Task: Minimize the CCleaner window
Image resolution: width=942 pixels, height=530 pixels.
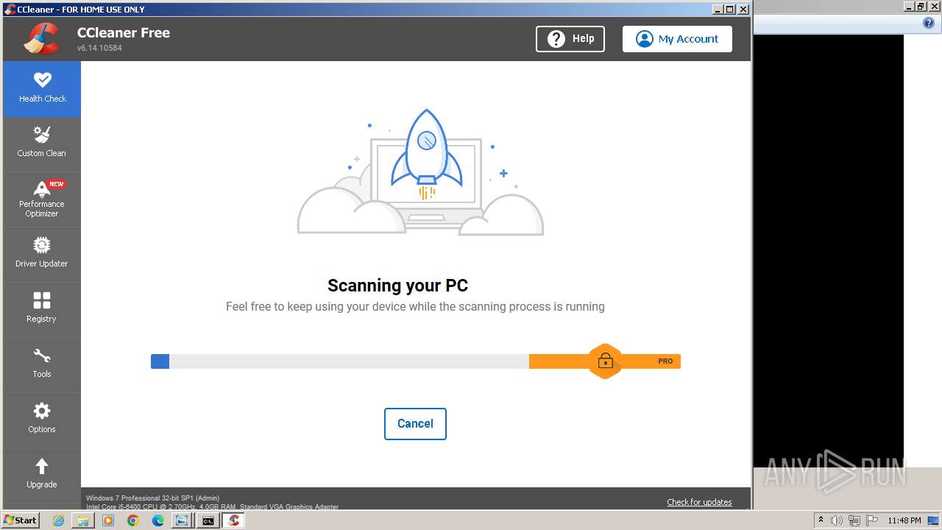Action: (x=718, y=9)
